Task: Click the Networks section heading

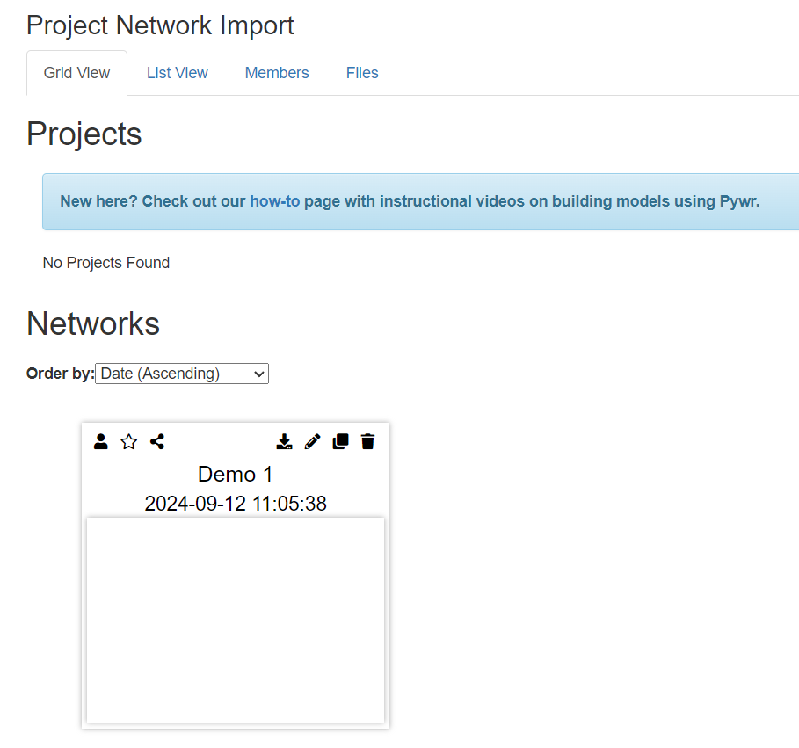Action: (93, 323)
